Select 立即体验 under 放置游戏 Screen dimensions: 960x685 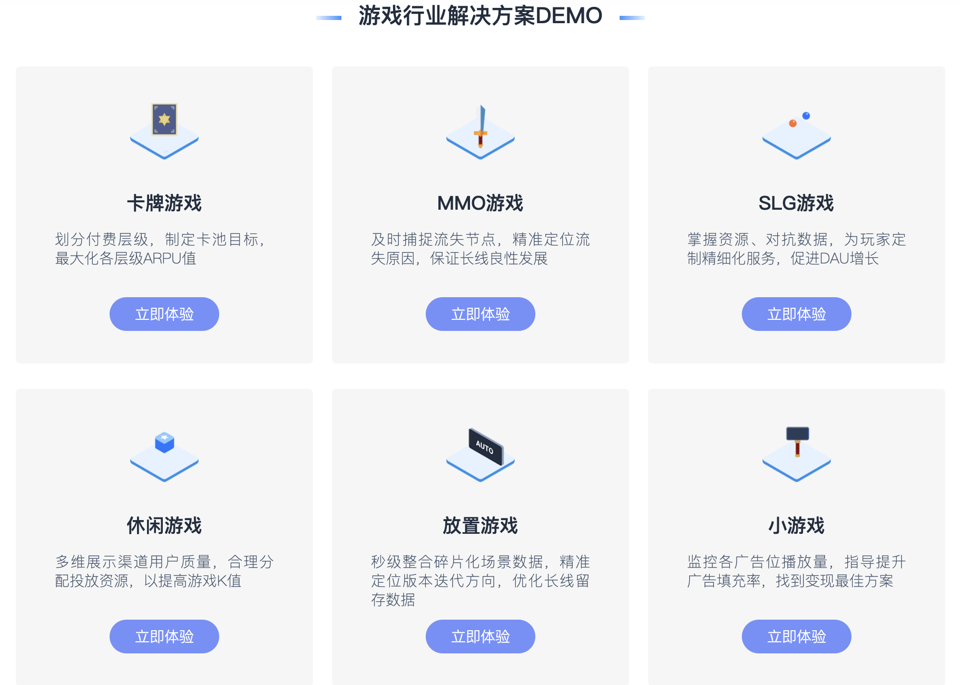[481, 637]
